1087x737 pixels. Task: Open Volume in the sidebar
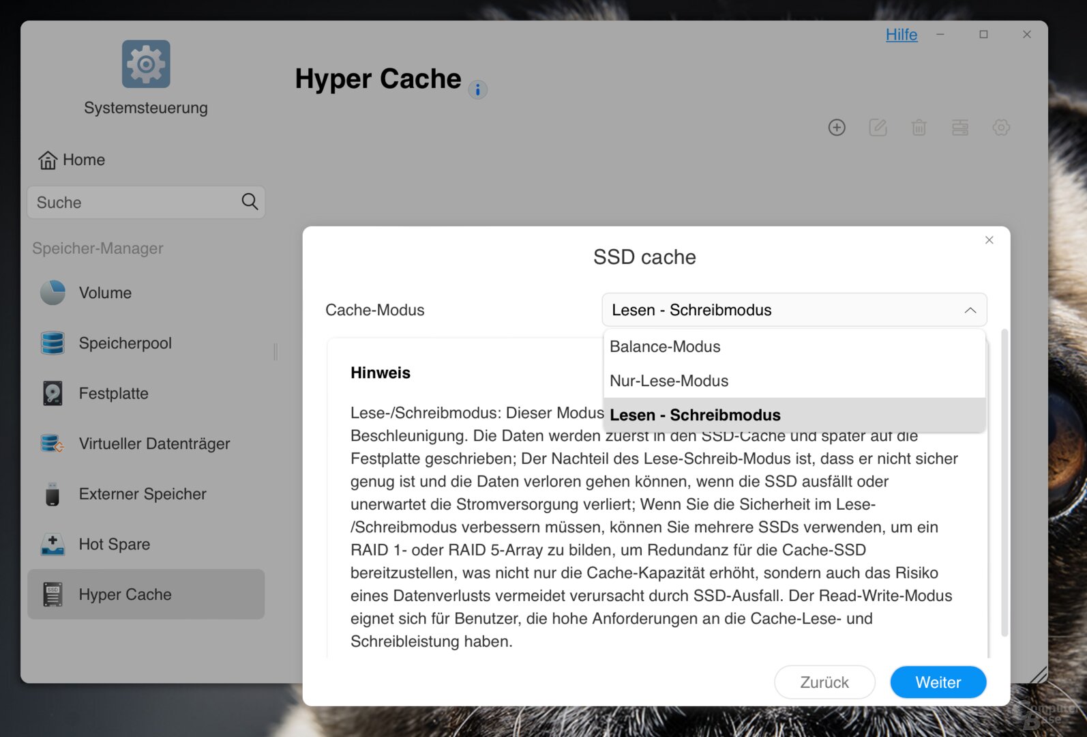pyautogui.click(x=105, y=293)
